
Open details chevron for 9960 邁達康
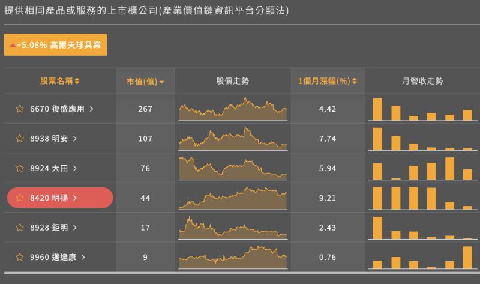click(x=83, y=257)
